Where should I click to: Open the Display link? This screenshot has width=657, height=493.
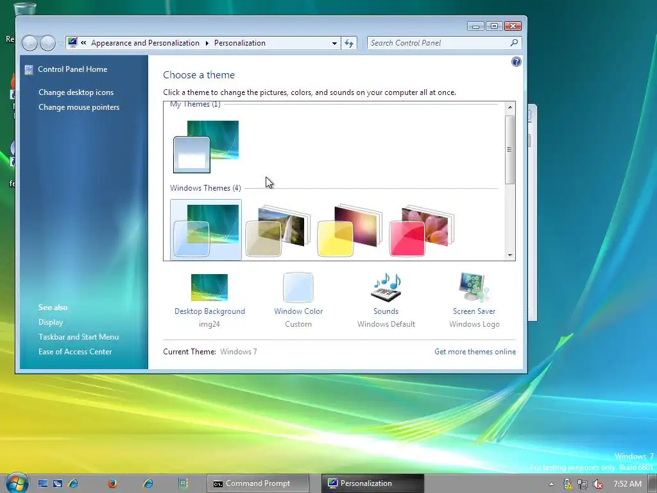point(51,322)
